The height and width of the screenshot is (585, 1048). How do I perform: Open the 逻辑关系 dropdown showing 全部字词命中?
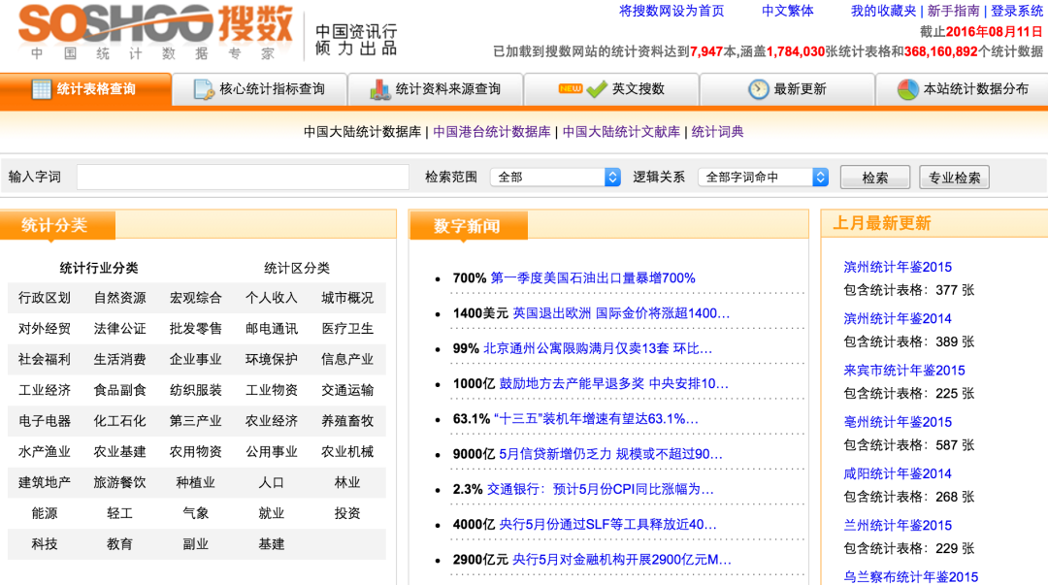(764, 178)
